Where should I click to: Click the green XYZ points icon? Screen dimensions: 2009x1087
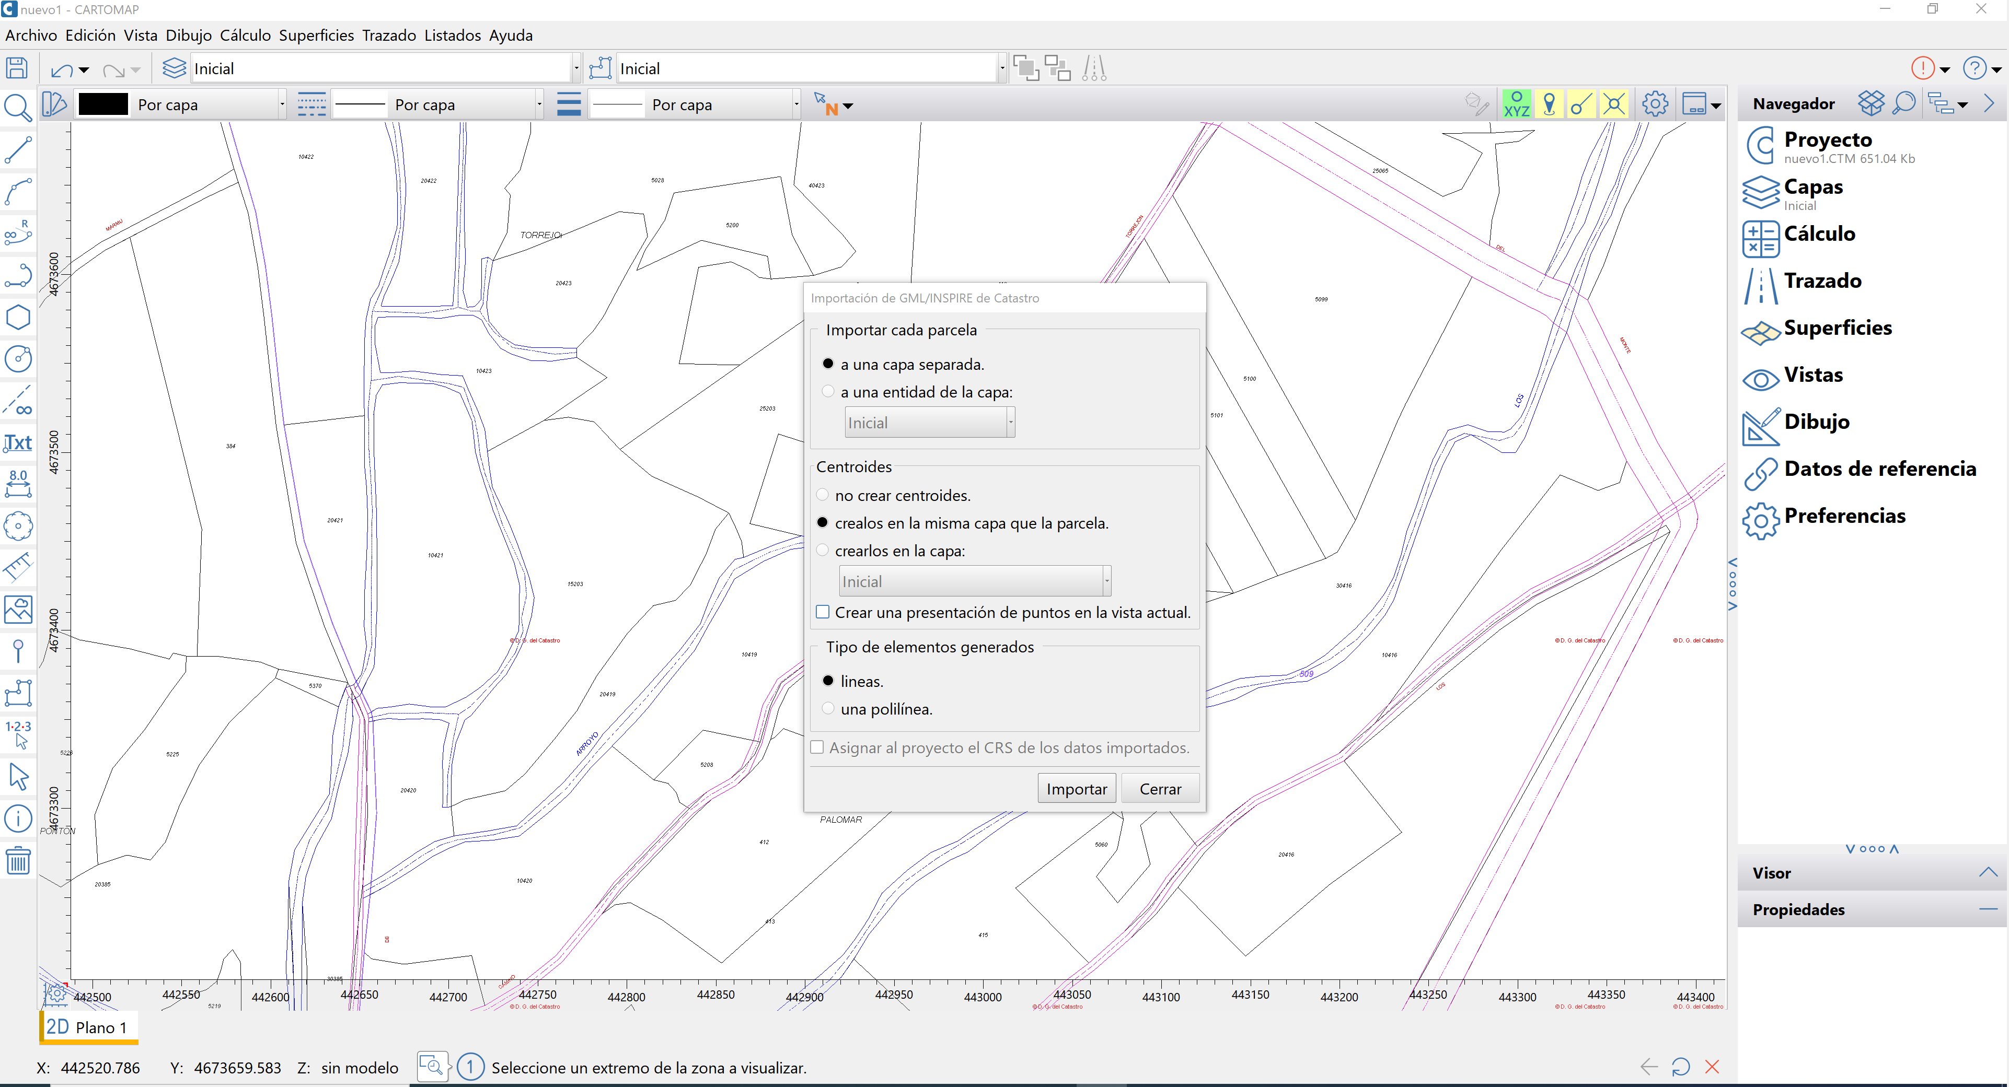pos(1516,104)
